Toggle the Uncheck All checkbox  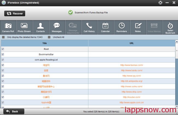click(x=49, y=37)
